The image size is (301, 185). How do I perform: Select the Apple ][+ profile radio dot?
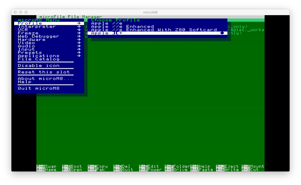tap(222, 33)
